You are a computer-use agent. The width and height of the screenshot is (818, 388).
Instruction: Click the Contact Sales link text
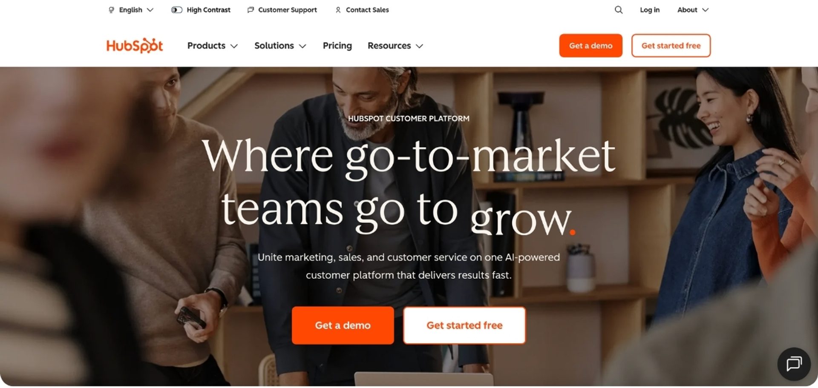[367, 10]
